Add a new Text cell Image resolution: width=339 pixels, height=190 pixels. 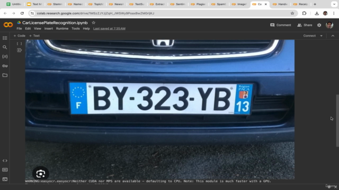(34, 36)
